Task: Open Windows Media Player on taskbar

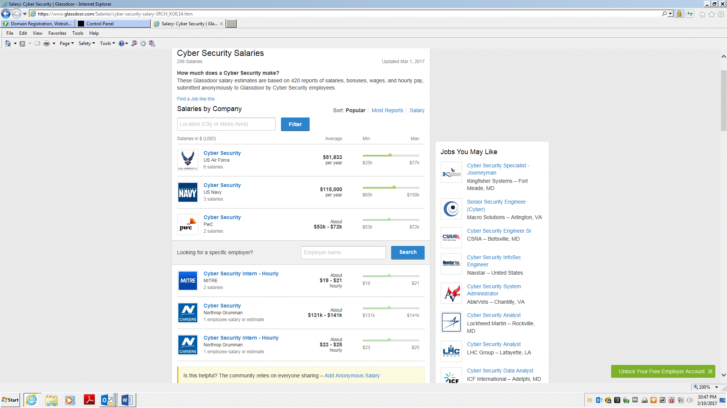Action: click(x=70, y=400)
